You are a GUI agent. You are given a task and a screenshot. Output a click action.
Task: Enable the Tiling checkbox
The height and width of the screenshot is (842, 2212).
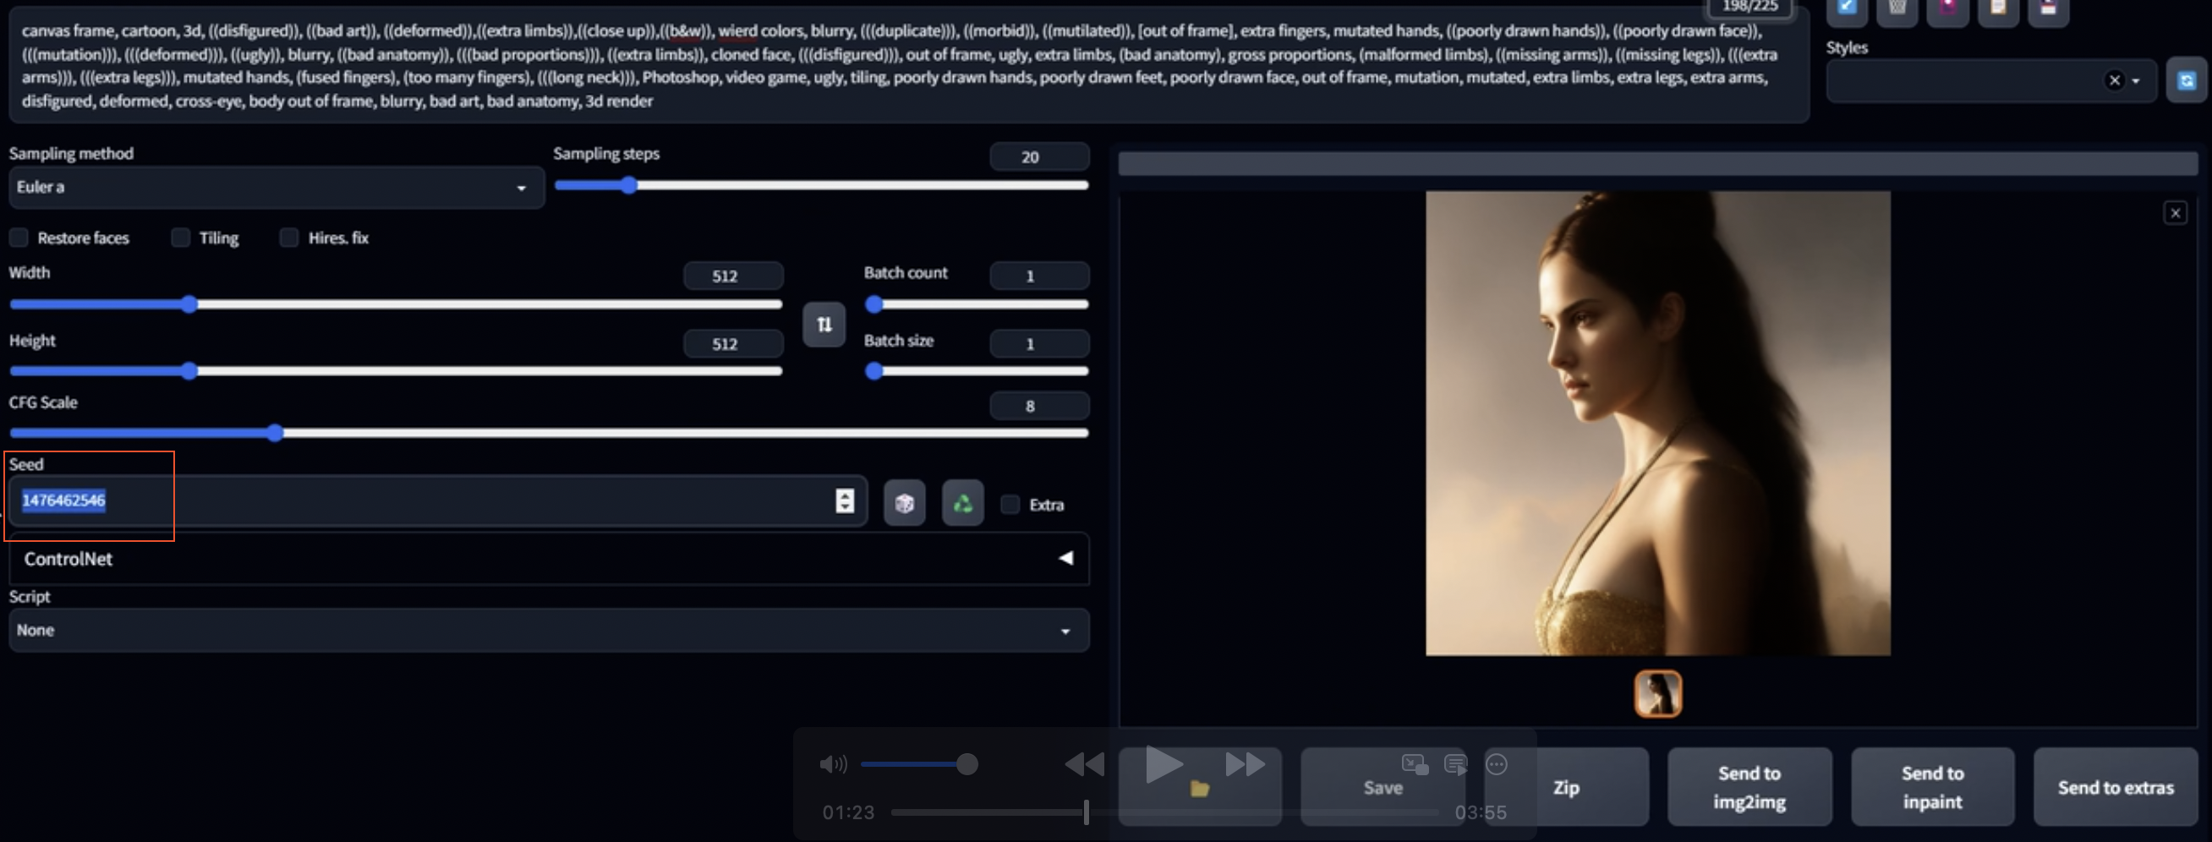click(x=180, y=238)
